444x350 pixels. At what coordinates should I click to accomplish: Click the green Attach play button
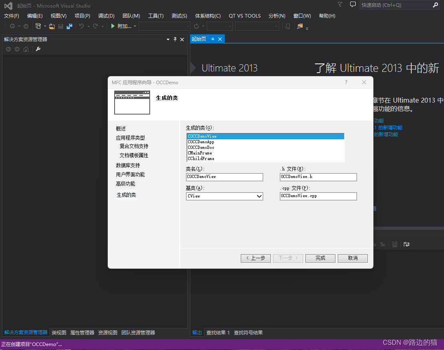pyautogui.click(x=113, y=26)
